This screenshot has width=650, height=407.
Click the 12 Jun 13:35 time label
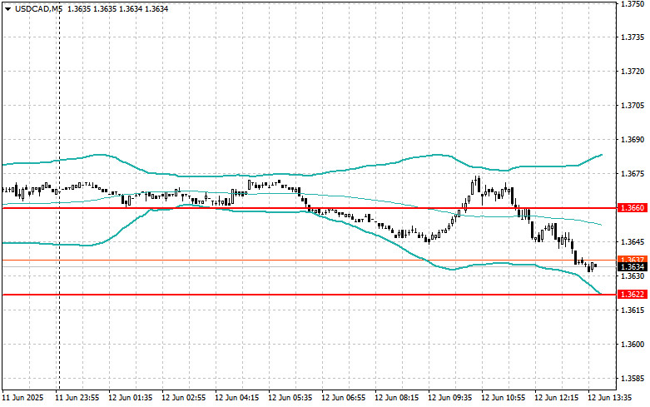[x=610, y=398]
